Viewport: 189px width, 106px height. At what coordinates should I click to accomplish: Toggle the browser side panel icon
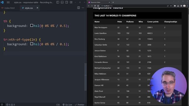pyautogui.click(x=181, y=6)
